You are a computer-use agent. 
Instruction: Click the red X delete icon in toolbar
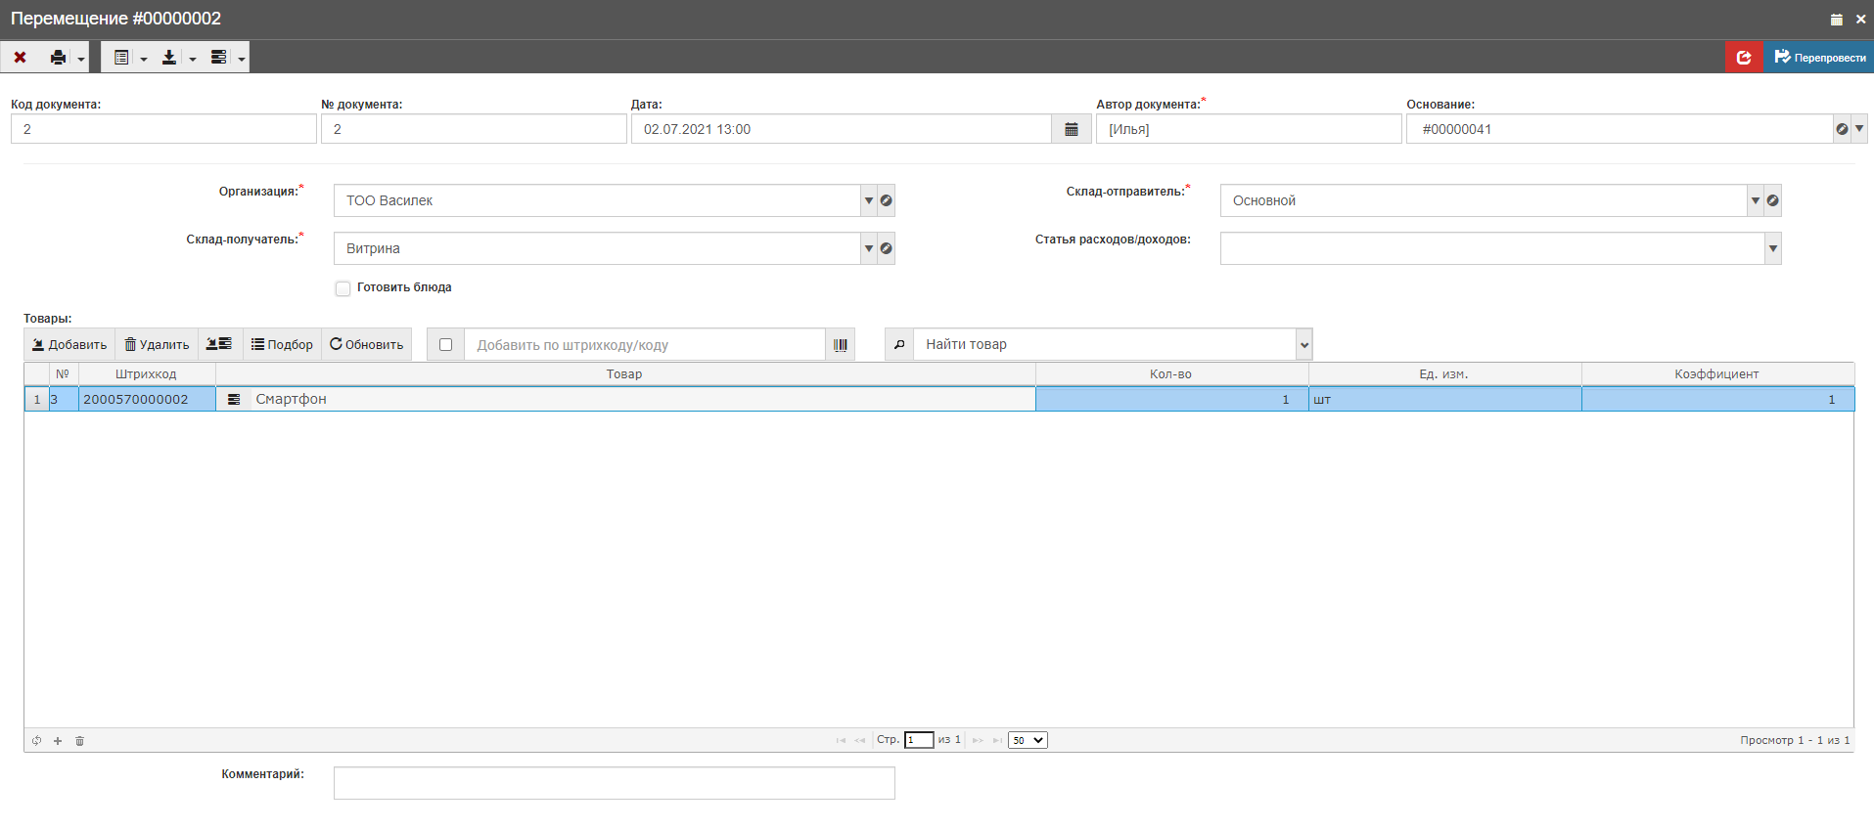coord(20,58)
